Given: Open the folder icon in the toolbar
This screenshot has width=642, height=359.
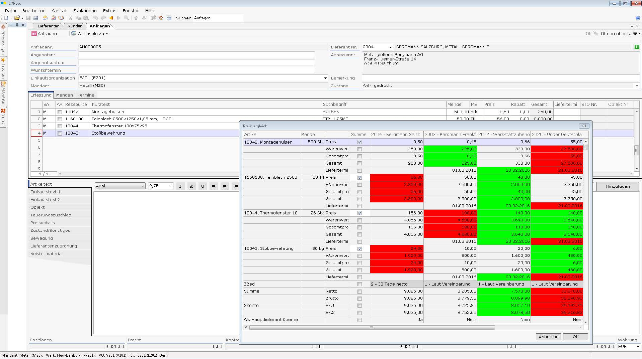Looking at the screenshot, I should coord(17,18).
